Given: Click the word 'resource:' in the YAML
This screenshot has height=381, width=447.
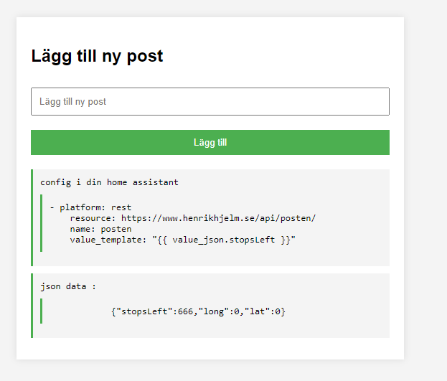Looking at the screenshot, I should coord(93,218).
